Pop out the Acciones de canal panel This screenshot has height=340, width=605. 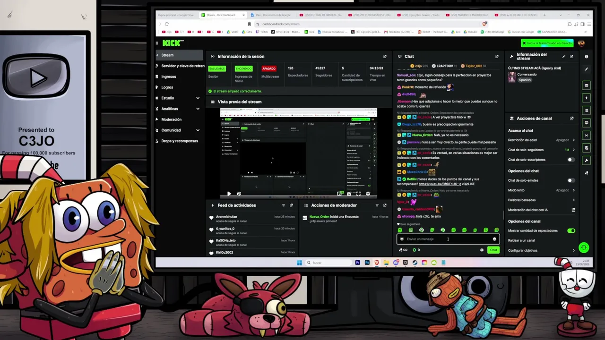pyautogui.click(x=571, y=119)
